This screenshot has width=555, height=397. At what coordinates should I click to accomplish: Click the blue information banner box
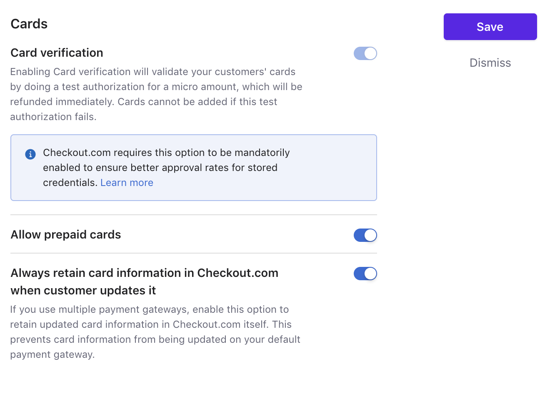pyautogui.click(x=194, y=168)
